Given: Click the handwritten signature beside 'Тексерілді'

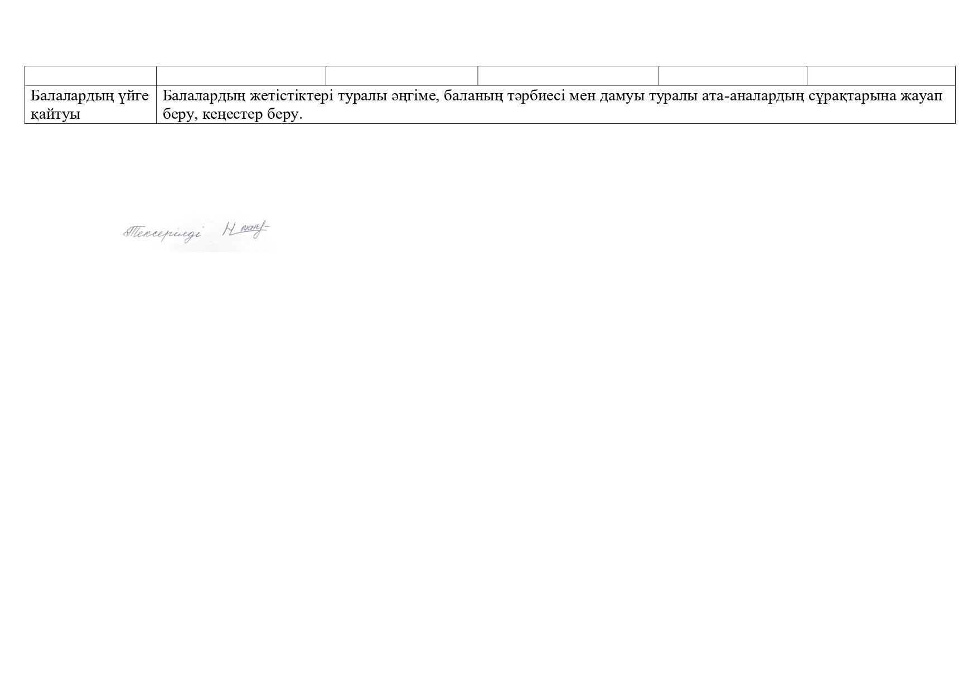Looking at the screenshot, I should coord(246,230).
